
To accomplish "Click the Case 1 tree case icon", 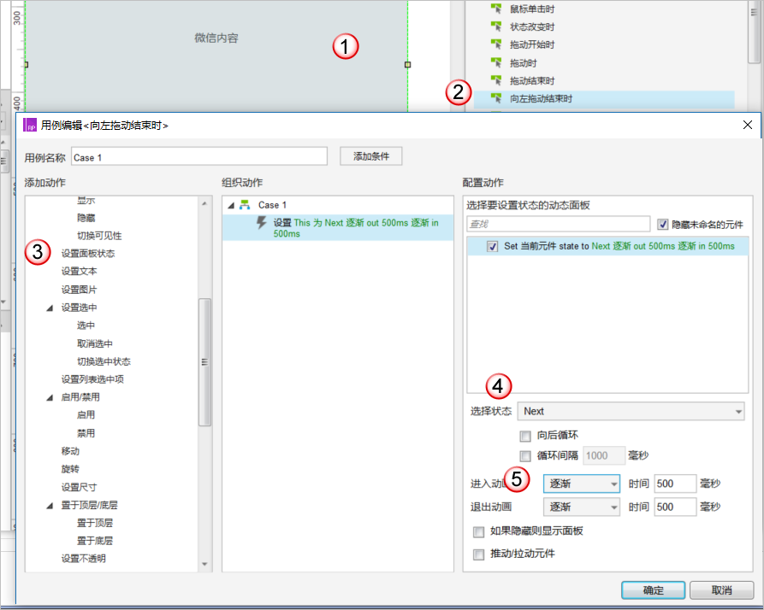I will tap(245, 205).
